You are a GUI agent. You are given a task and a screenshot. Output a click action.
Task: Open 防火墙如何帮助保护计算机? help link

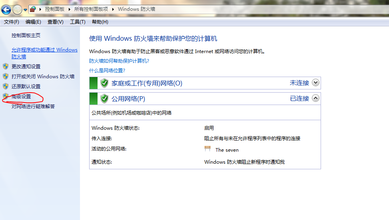[119, 61]
